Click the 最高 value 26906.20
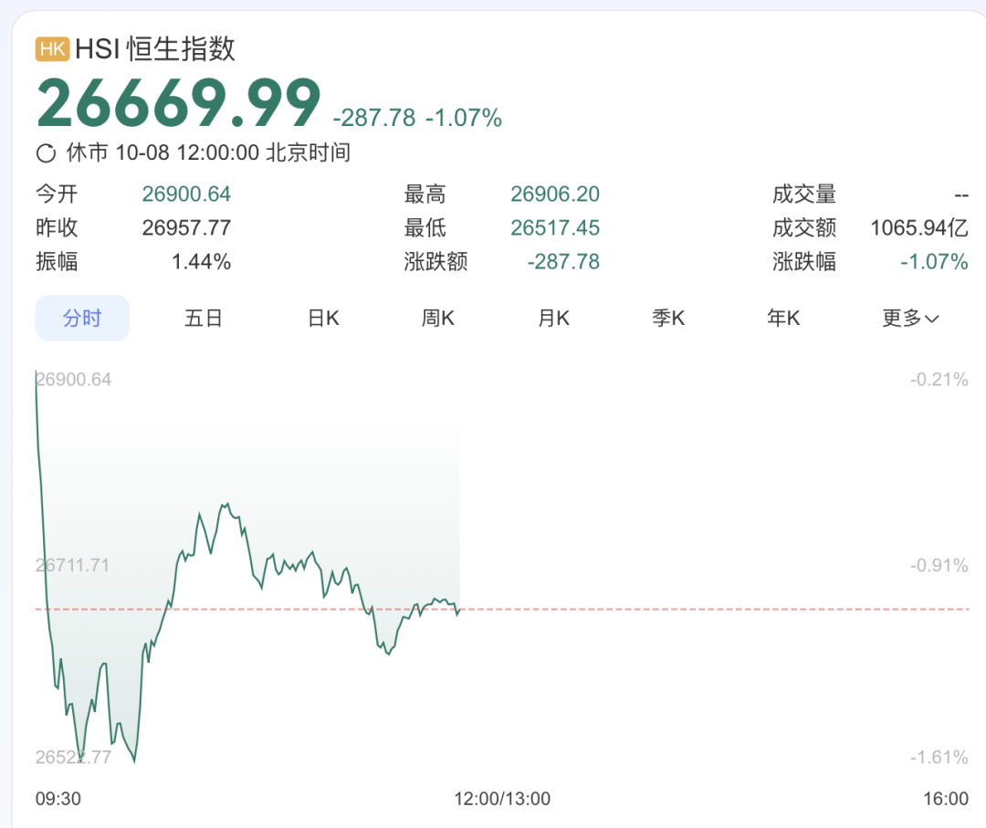Screen dimensions: 986x828 coord(555,194)
